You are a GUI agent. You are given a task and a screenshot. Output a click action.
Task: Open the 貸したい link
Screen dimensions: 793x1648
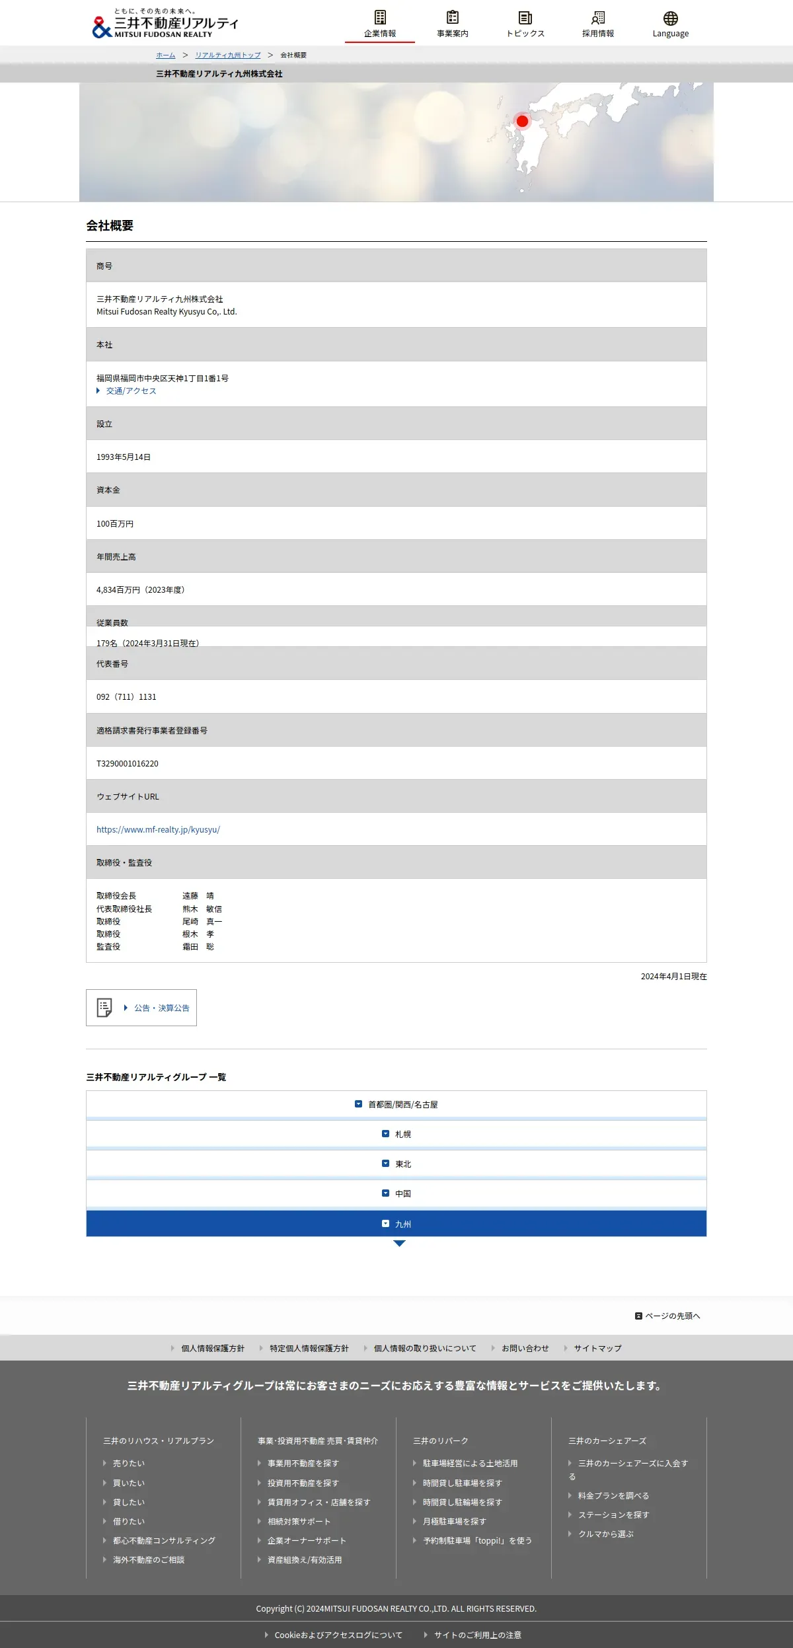click(129, 1502)
